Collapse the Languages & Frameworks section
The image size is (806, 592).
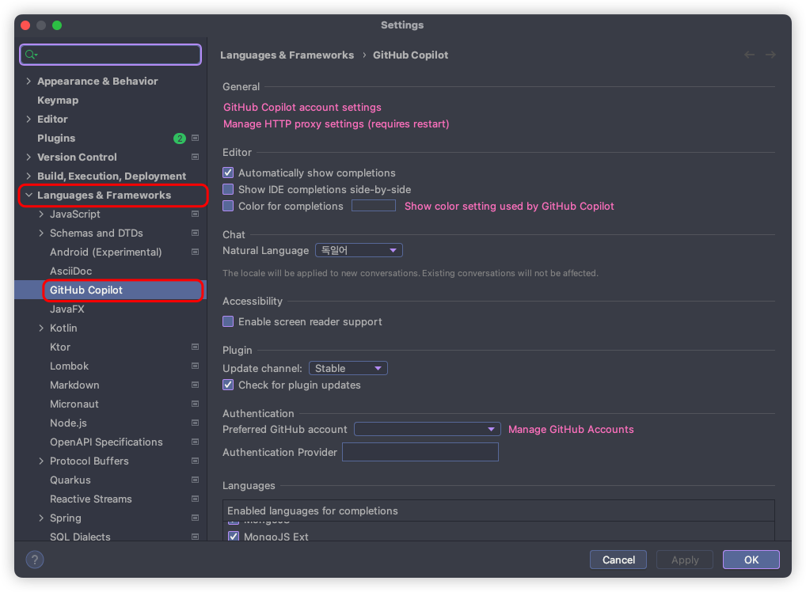pyautogui.click(x=29, y=195)
